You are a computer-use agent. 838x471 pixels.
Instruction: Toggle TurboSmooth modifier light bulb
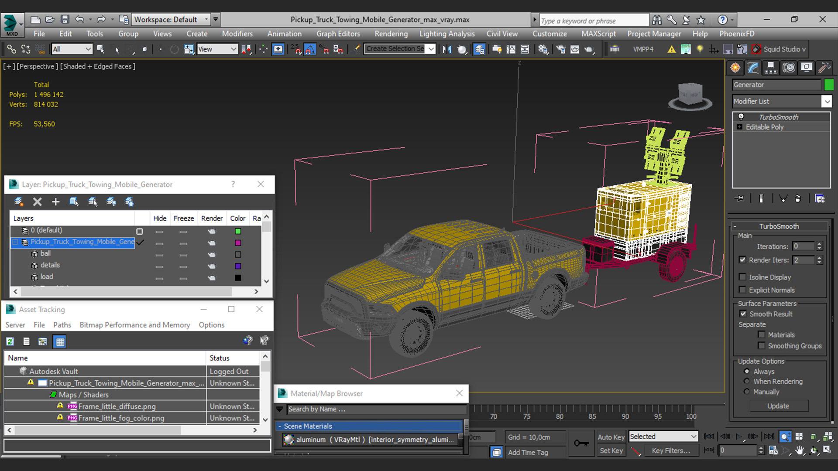[x=741, y=117]
